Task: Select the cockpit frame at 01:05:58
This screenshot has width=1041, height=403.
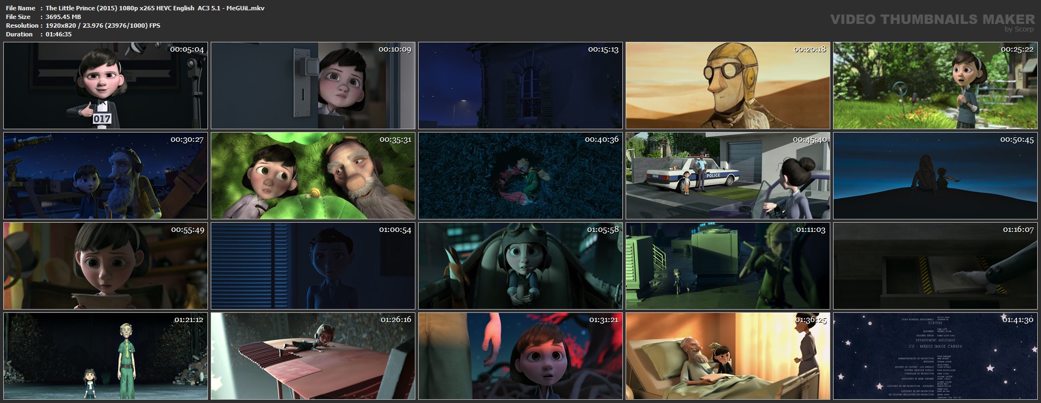Action: pyautogui.click(x=520, y=266)
